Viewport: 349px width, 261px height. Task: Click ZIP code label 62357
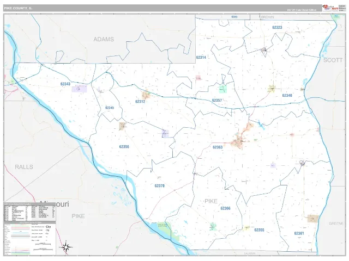coord(217,100)
